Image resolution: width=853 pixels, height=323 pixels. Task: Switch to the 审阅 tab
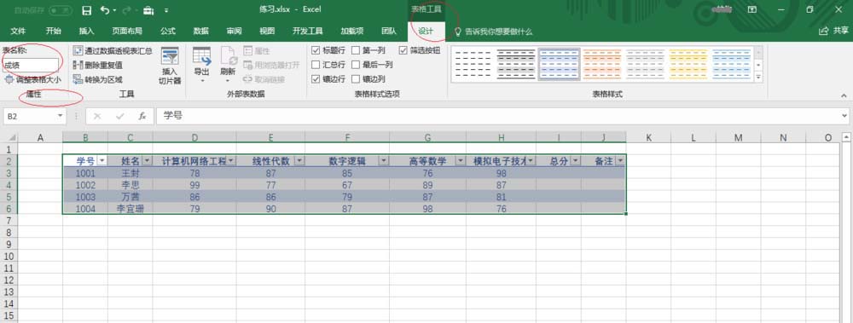[234, 31]
